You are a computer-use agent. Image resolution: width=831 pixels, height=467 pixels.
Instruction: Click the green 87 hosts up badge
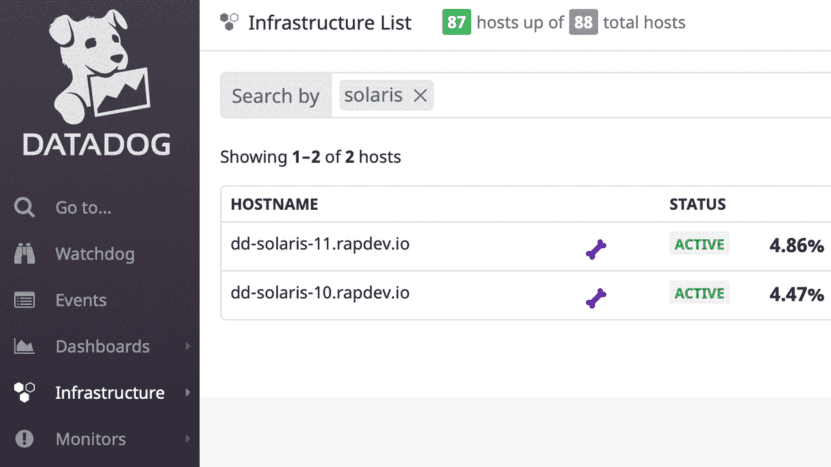457,22
